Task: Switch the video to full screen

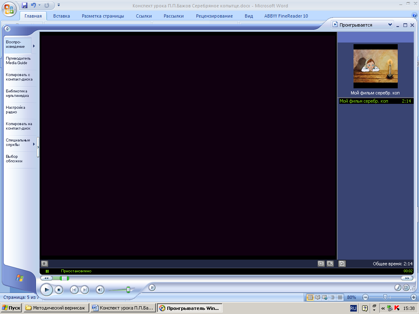Action: click(330, 264)
